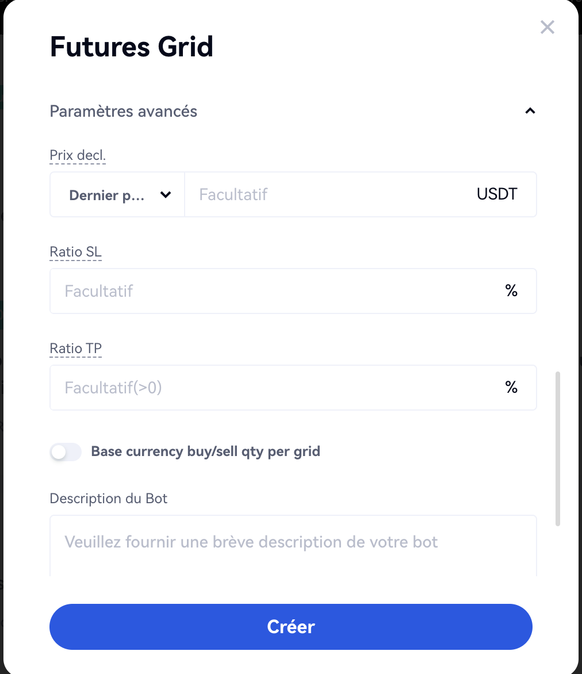Click the arrow icon beside Dernier p...
The width and height of the screenshot is (582, 674).
click(x=166, y=195)
